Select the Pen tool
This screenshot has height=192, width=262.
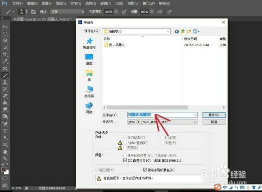click(5, 124)
